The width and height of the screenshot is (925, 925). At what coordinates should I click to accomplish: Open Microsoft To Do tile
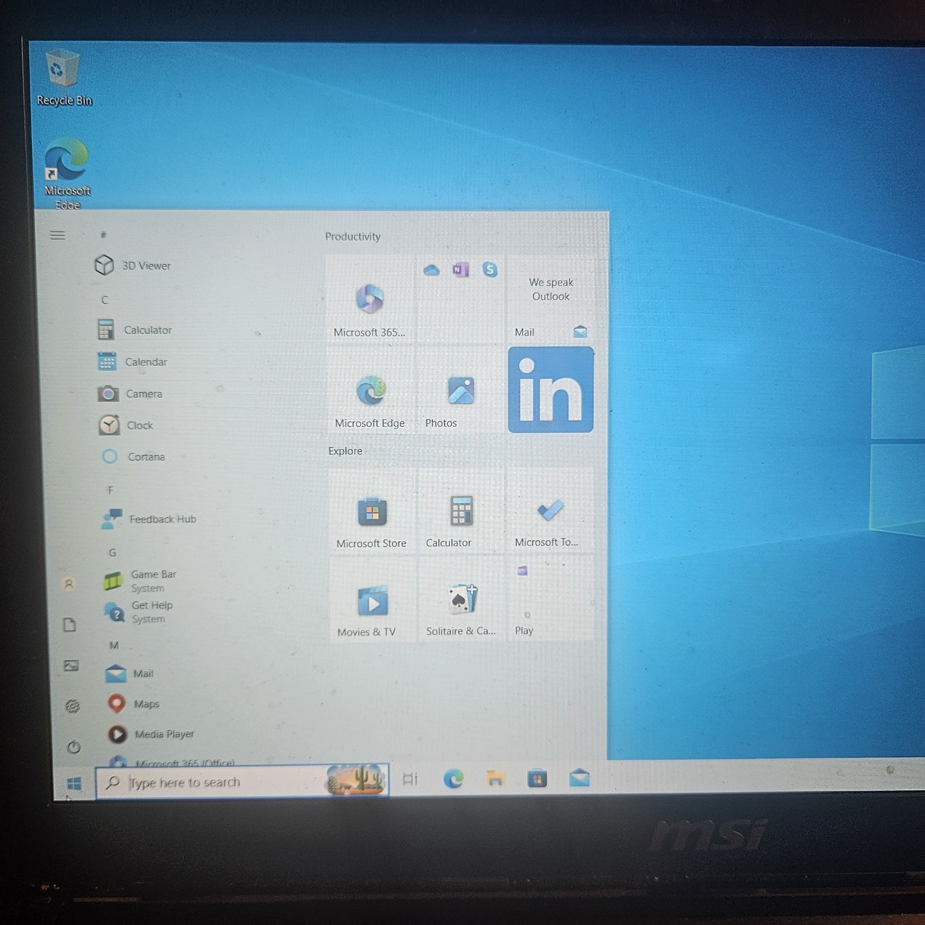(550, 510)
